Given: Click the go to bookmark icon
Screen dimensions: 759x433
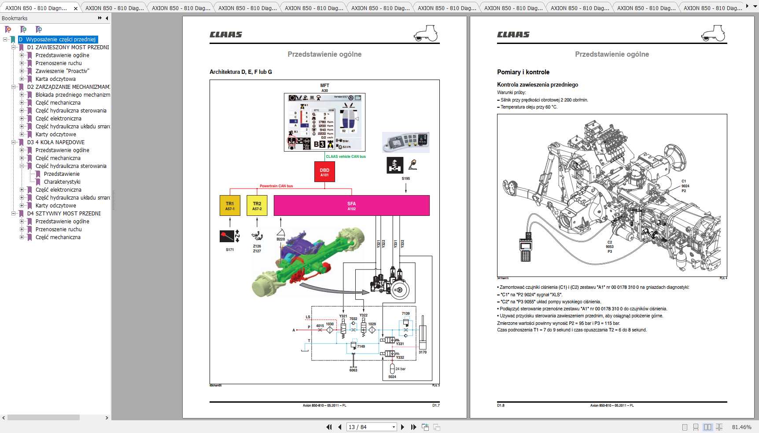Looking at the screenshot, I should pyautogui.click(x=39, y=29).
